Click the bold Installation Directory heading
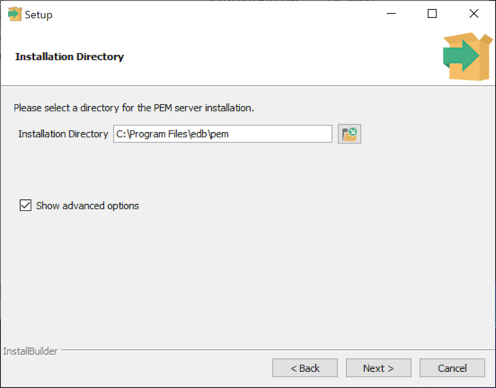The height and width of the screenshot is (388, 496). point(69,57)
